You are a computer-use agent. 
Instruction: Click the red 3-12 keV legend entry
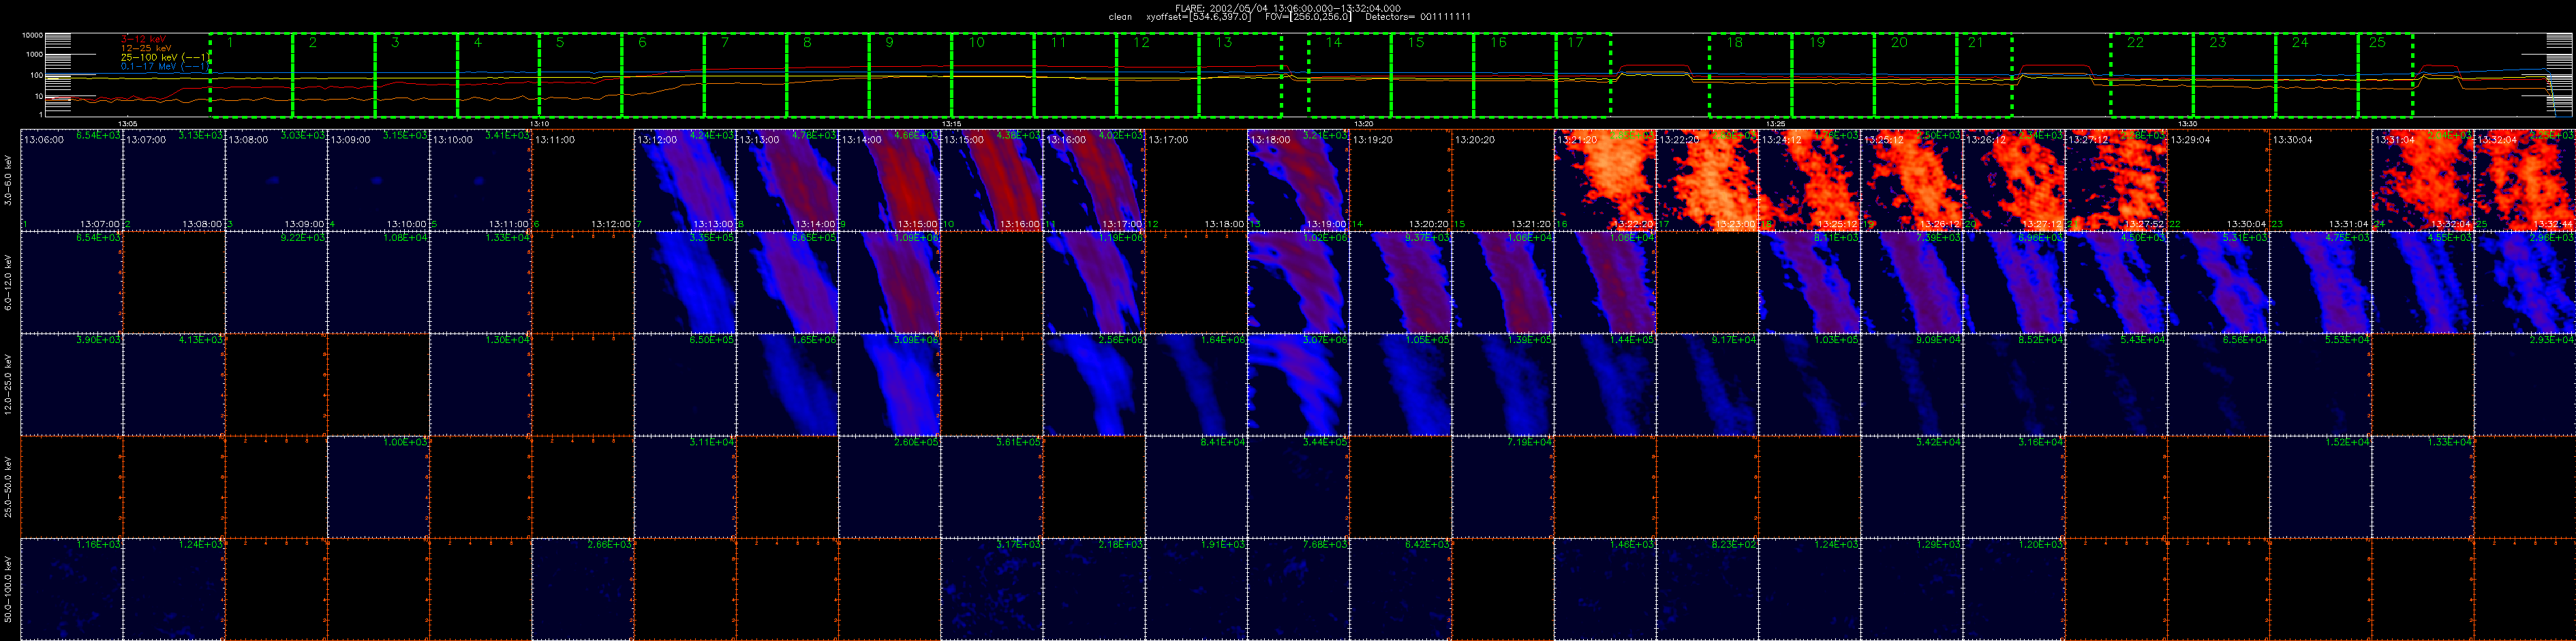(143, 39)
